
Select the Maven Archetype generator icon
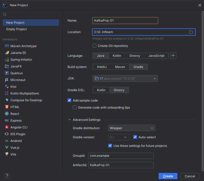[7, 46]
